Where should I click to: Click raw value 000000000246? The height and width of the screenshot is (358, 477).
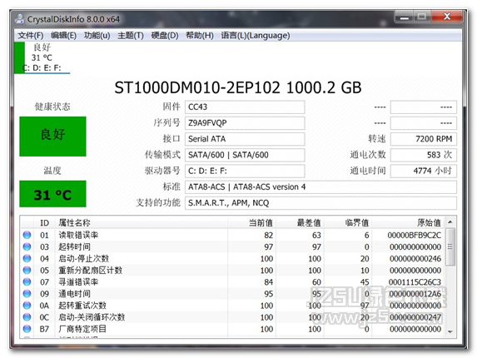(x=415, y=259)
